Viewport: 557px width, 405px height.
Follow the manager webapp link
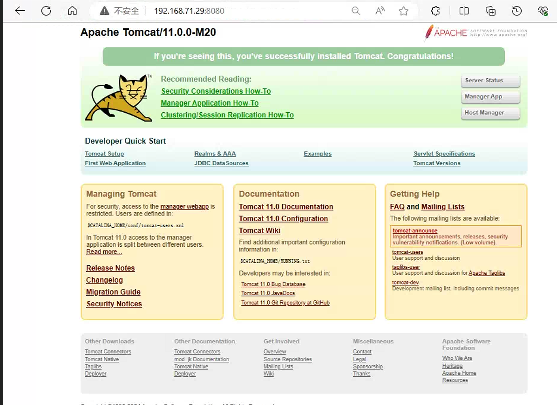click(184, 207)
